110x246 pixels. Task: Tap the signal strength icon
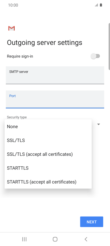(x=96, y=5)
